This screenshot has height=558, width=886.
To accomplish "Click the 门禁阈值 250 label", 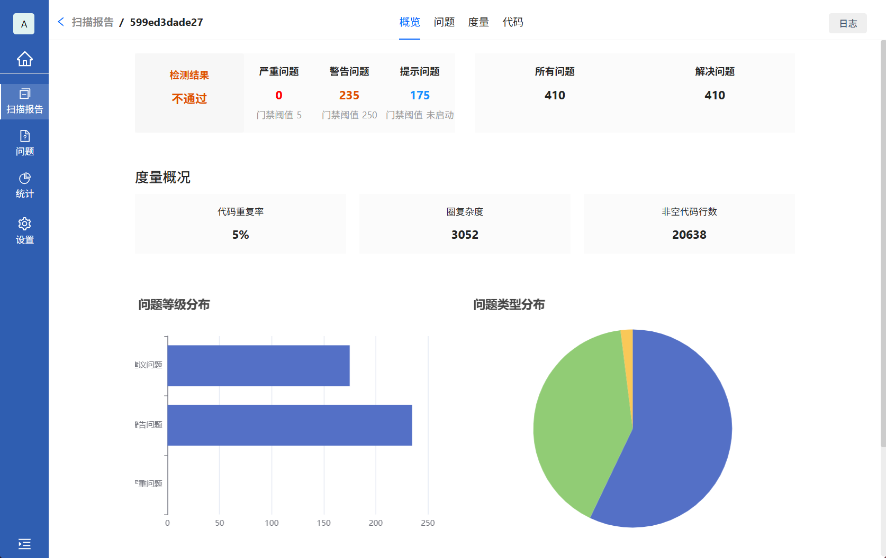I will [349, 115].
